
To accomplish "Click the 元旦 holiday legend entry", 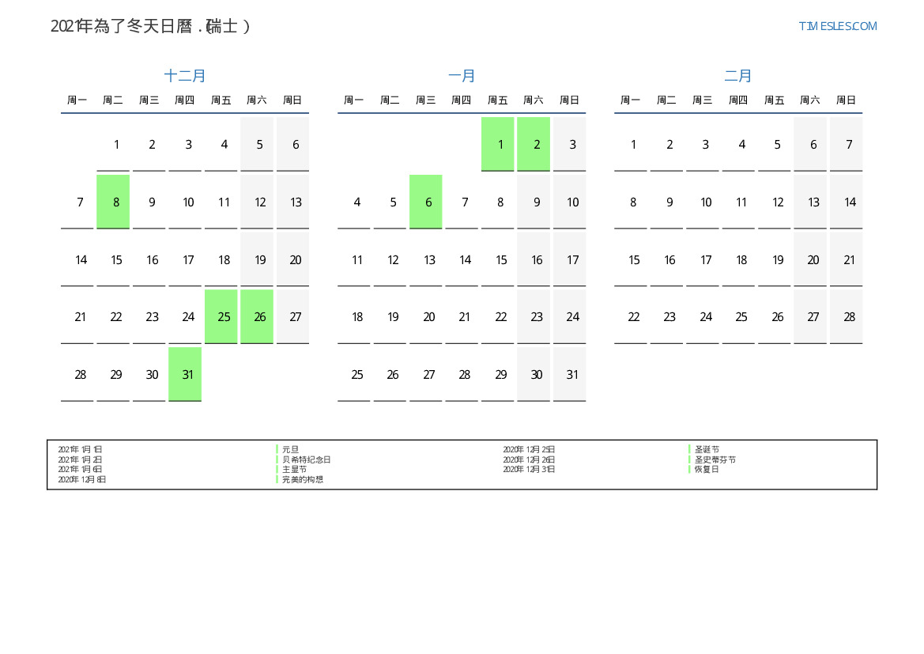I will click(x=290, y=449).
